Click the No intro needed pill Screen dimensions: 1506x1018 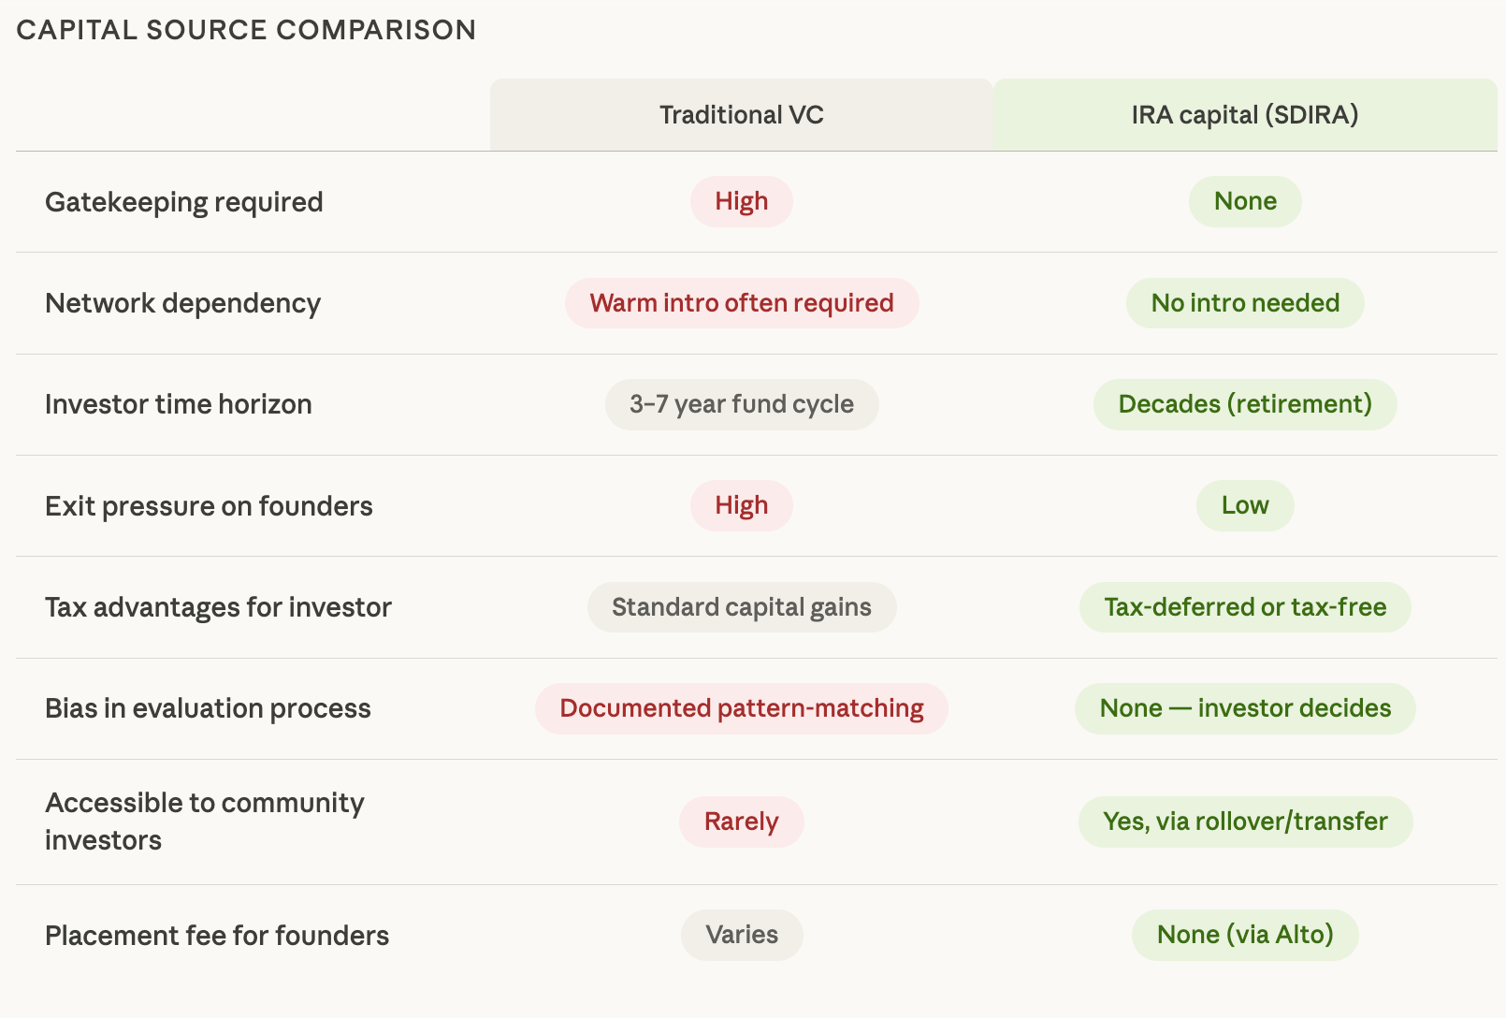click(x=1244, y=303)
